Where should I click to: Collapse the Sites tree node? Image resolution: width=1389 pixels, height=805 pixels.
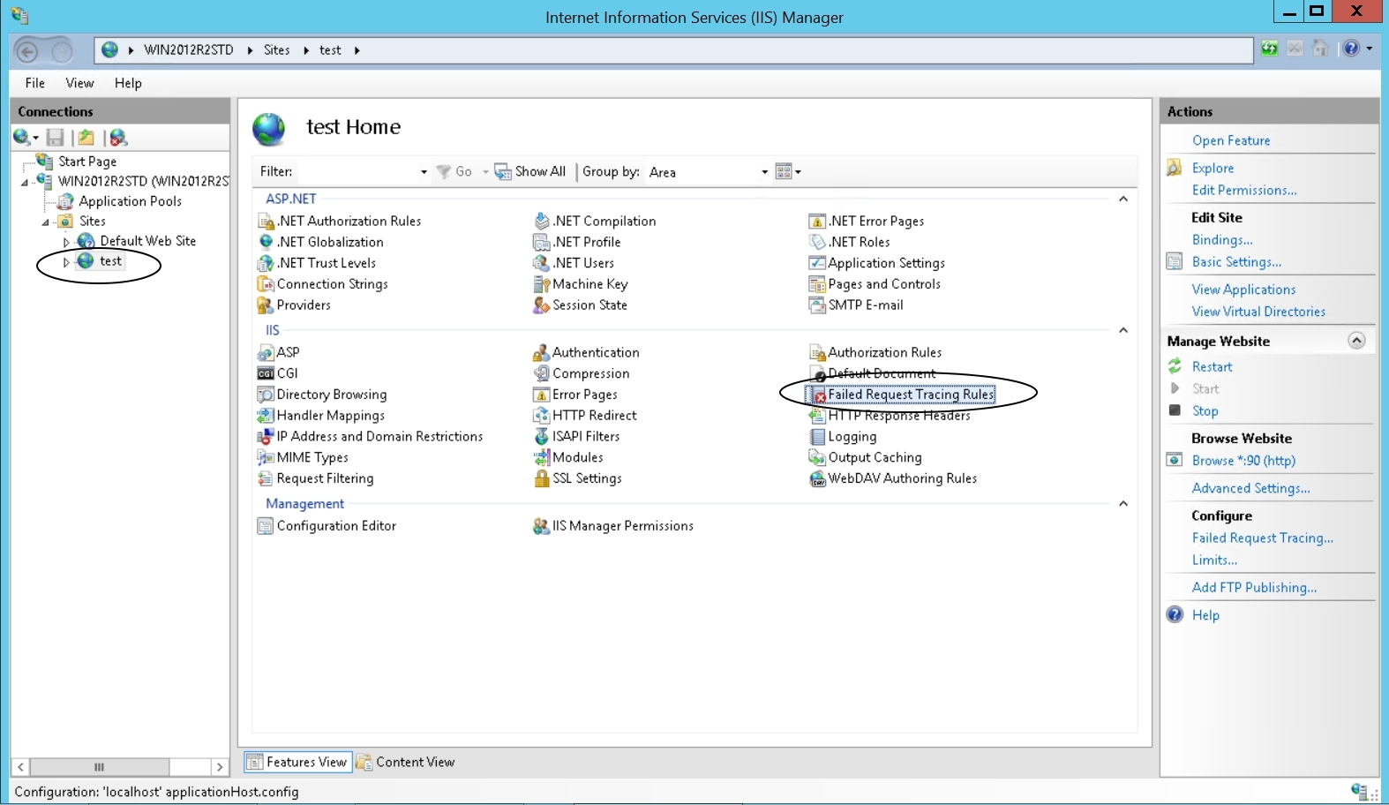[x=46, y=222]
